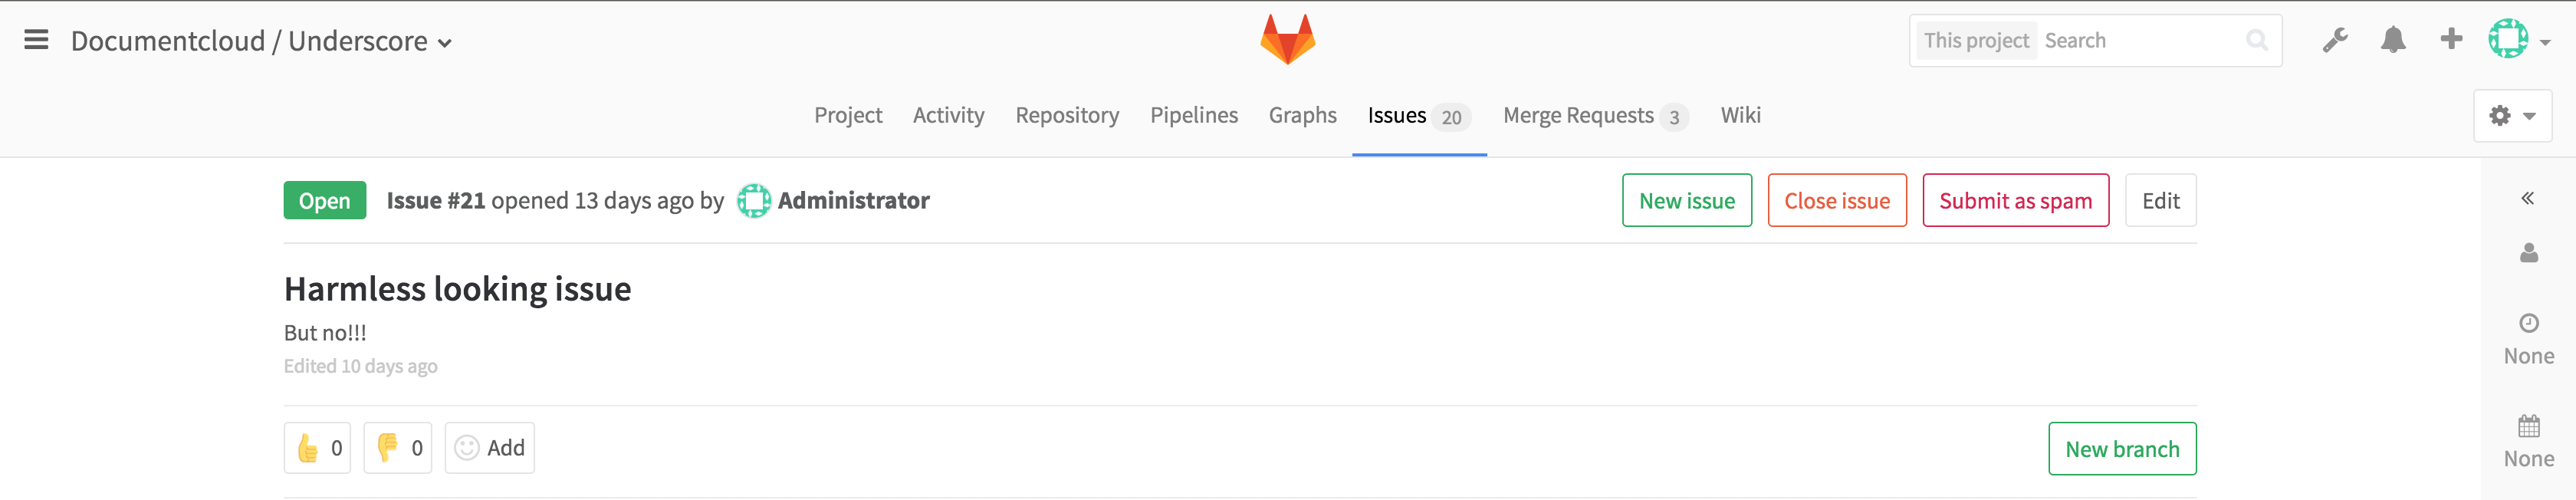Add an emoji reaction with the smiley
2576x500 pixels.
[x=489, y=447]
